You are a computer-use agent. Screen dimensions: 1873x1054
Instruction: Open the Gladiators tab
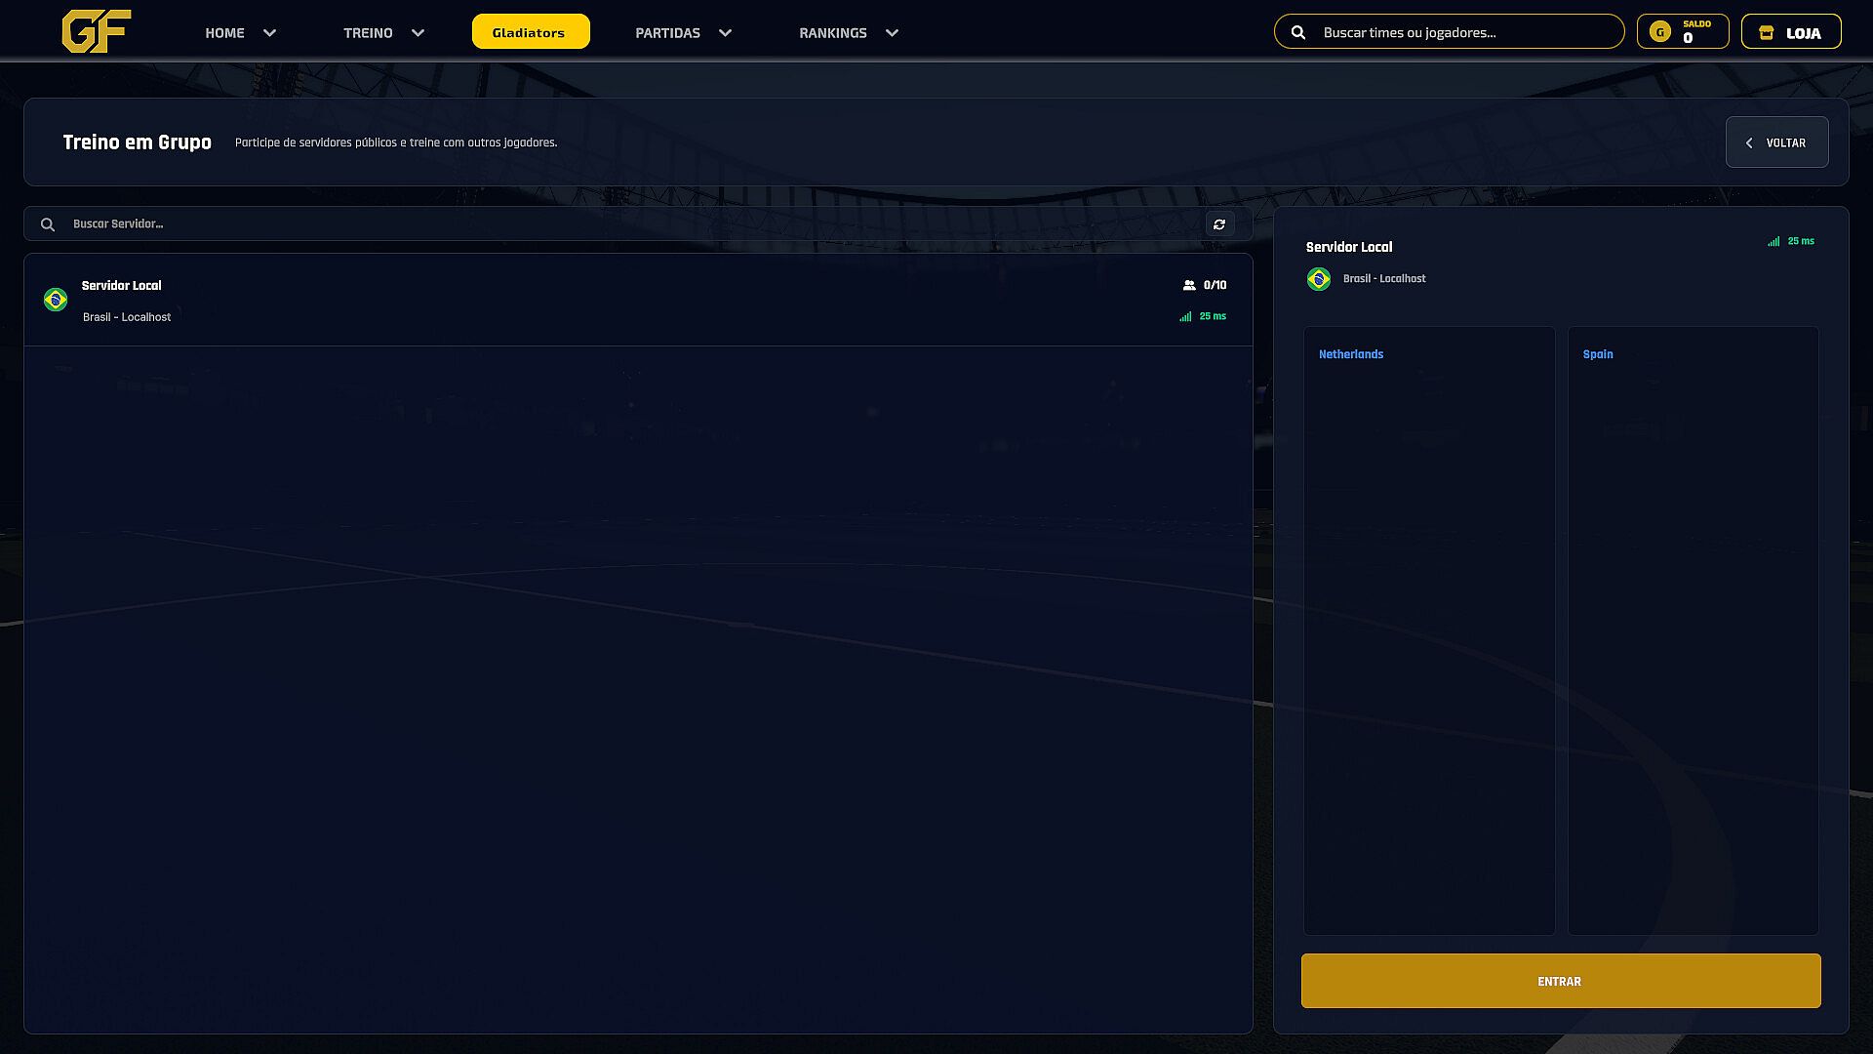tap(531, 31)
